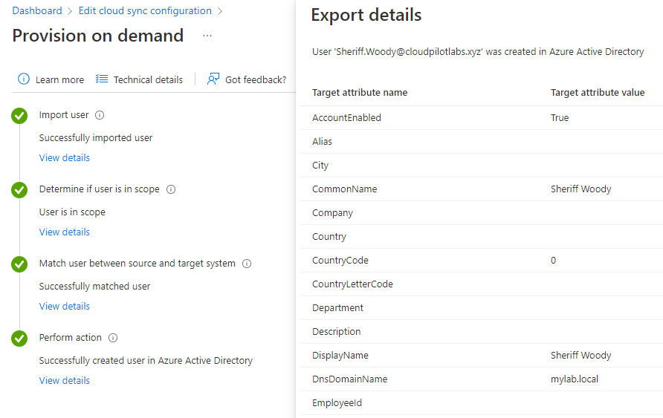View details under Successfully imported user
The image size is (663, 418).
(64, 158)
